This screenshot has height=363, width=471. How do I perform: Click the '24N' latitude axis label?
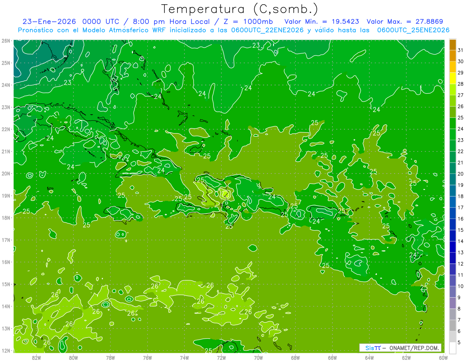coord(5,85)
